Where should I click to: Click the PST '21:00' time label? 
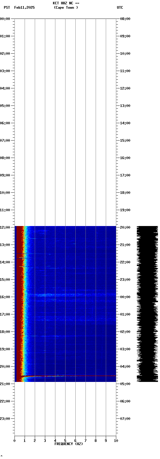click(x=5, y=384)
